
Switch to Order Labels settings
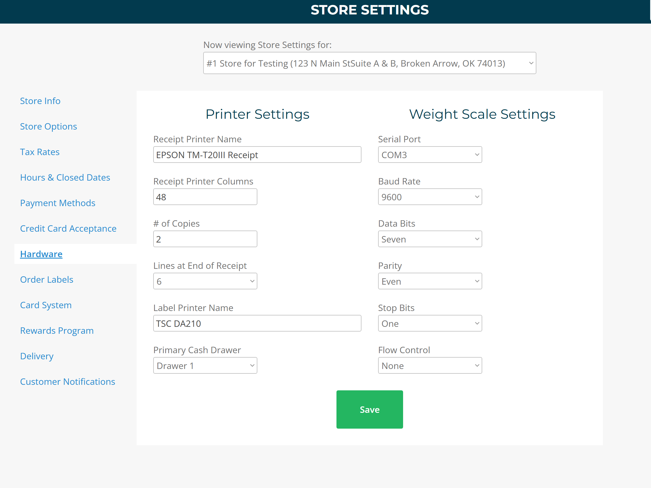coord(47,279)
